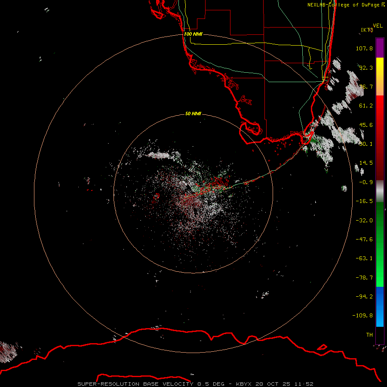Select the -32.0 velocity scale value

click(364, 221)
